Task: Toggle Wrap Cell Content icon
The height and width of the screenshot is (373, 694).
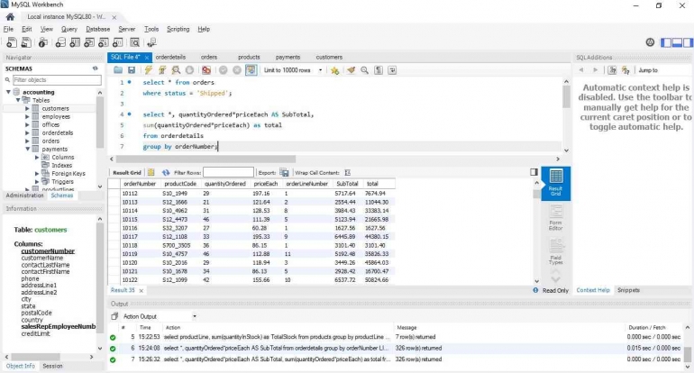Action: [347, 173]
